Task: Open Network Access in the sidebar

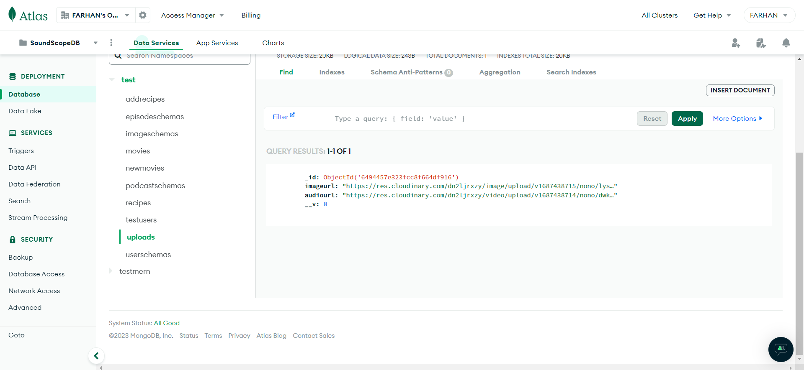Action: [34, 291]
